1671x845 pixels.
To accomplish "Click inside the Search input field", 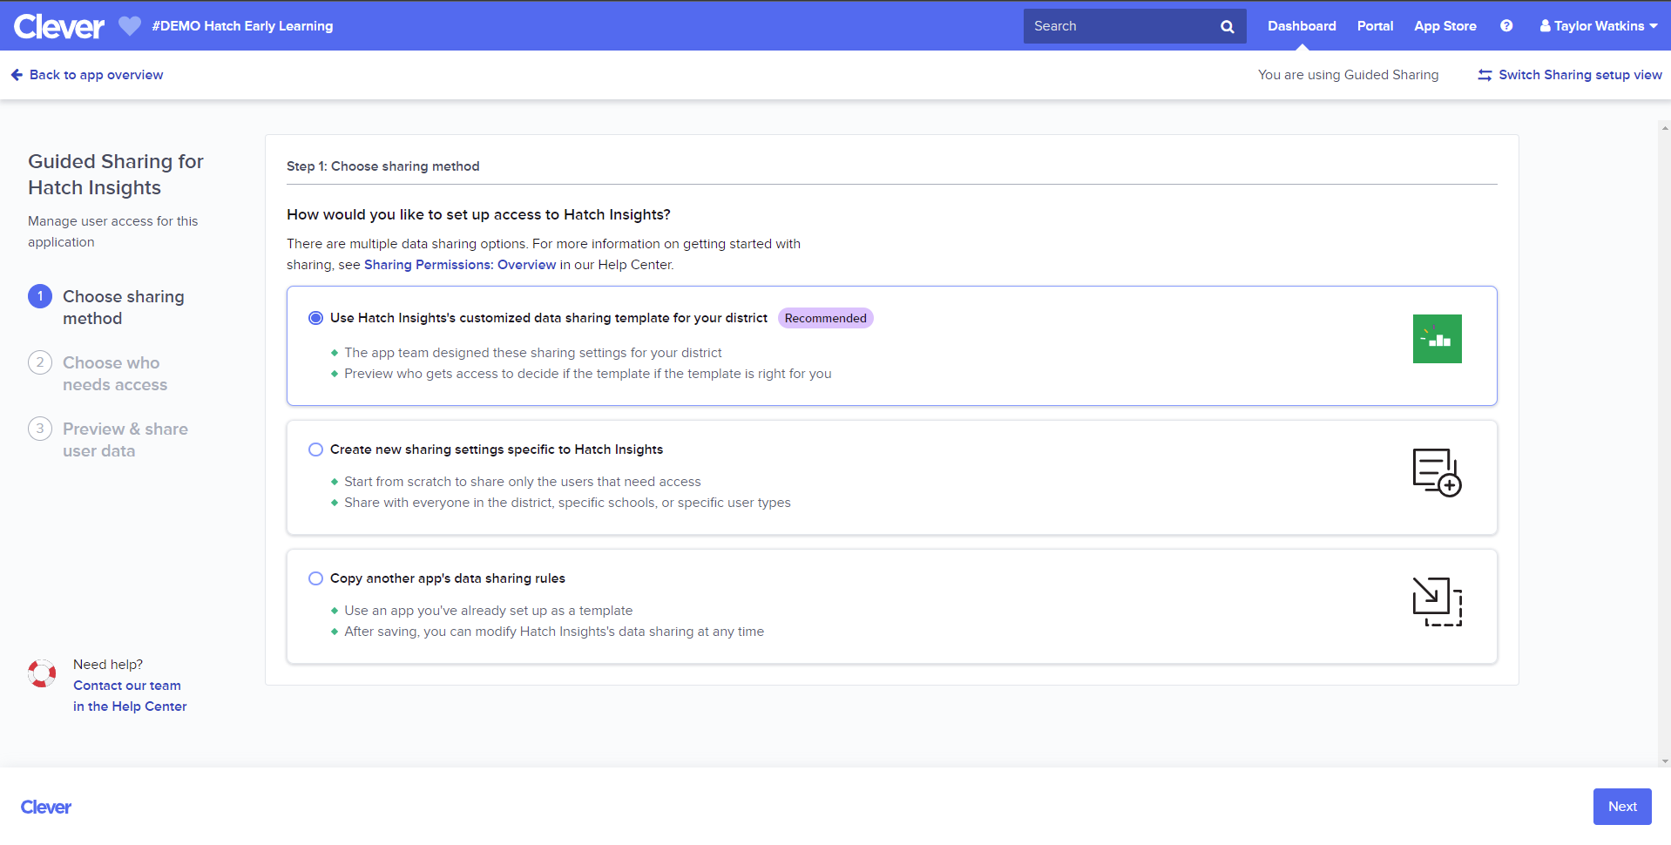I will [x=1120, y=26].
